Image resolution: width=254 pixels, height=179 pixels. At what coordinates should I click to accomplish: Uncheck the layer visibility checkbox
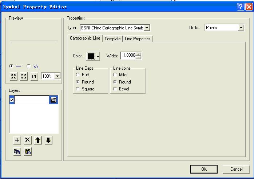[x=12, y=100]
